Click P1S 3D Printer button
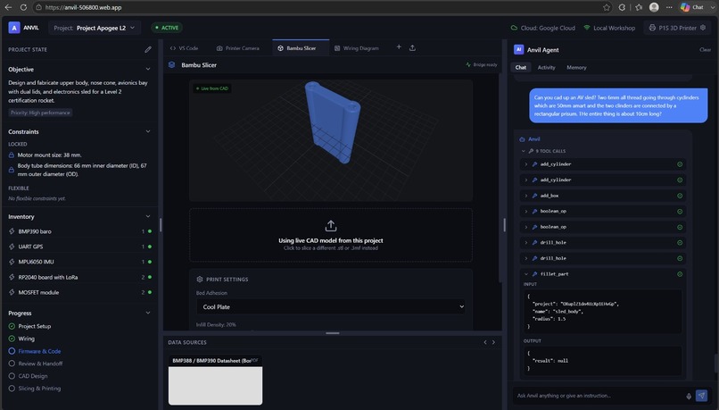719x410 pixels. [677, 28]
